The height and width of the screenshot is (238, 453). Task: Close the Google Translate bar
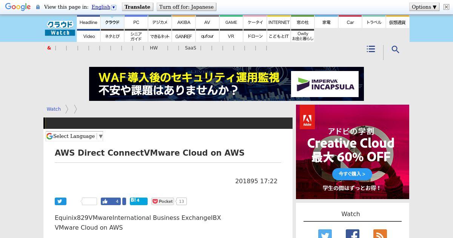coord(446,7)
